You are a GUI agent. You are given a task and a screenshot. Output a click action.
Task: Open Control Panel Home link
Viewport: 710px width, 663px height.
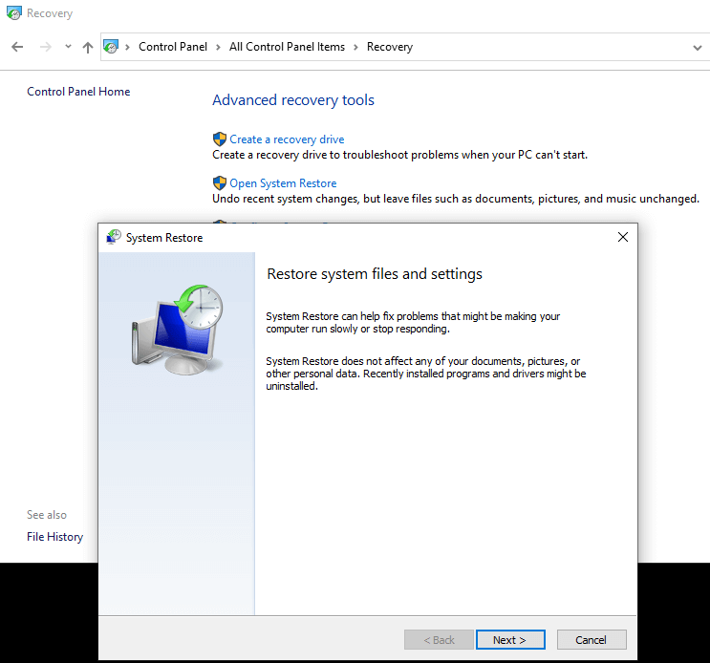click(78, 92)
